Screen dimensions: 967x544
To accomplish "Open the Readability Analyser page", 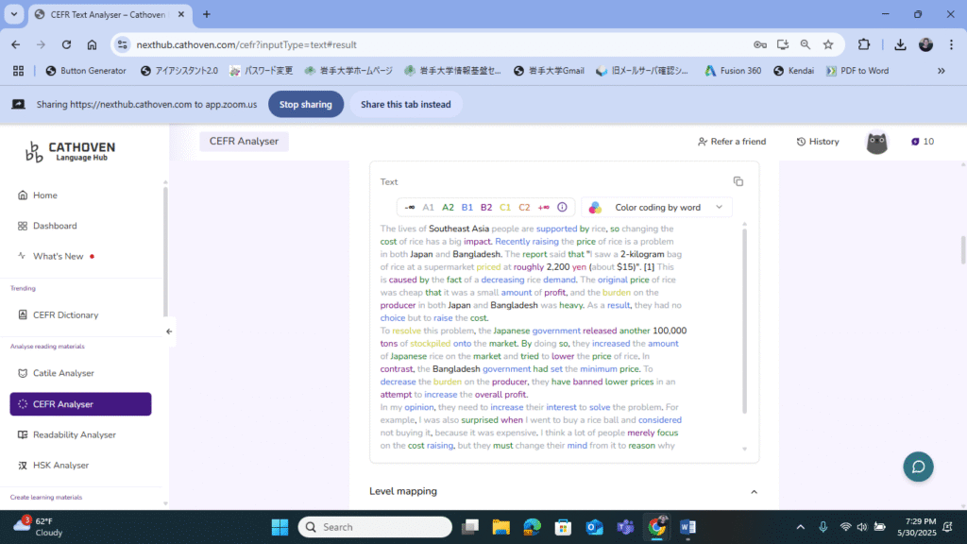I will 74,434.
